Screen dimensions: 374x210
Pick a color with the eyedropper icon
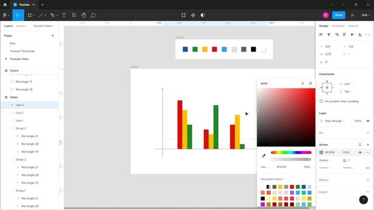264,156
